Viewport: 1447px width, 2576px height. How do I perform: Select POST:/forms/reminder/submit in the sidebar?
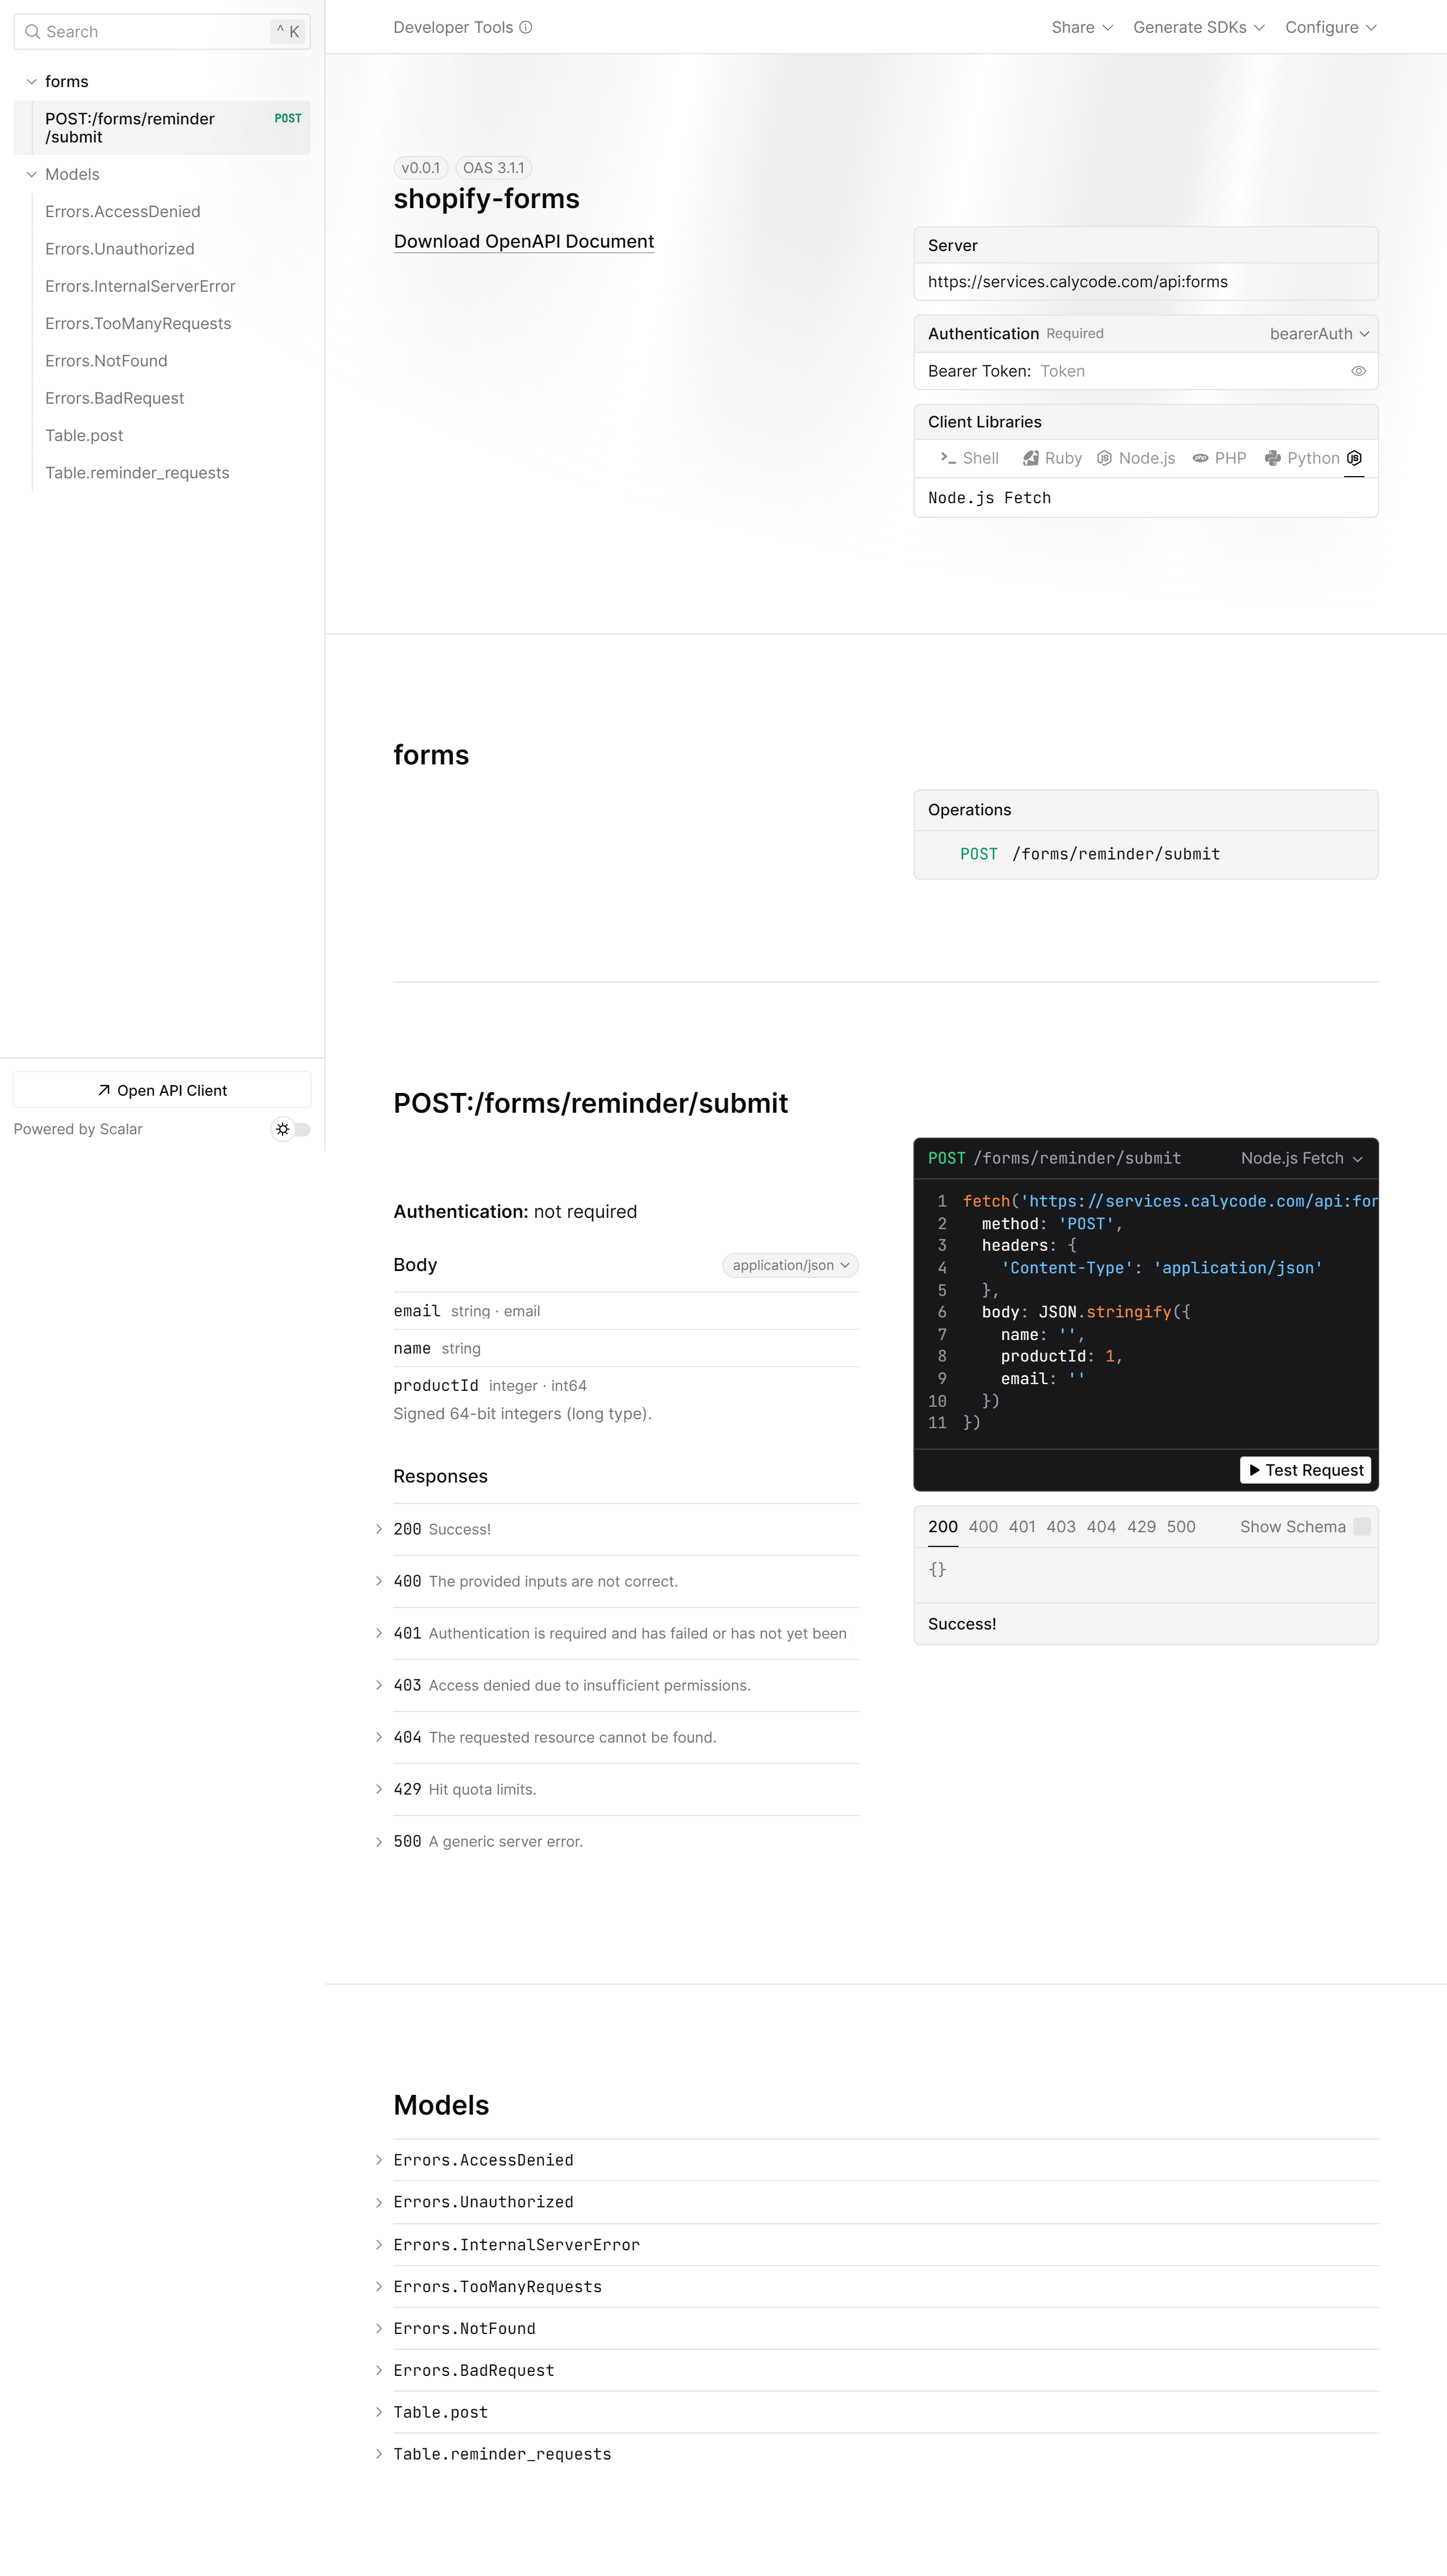(x=162, y=128)
